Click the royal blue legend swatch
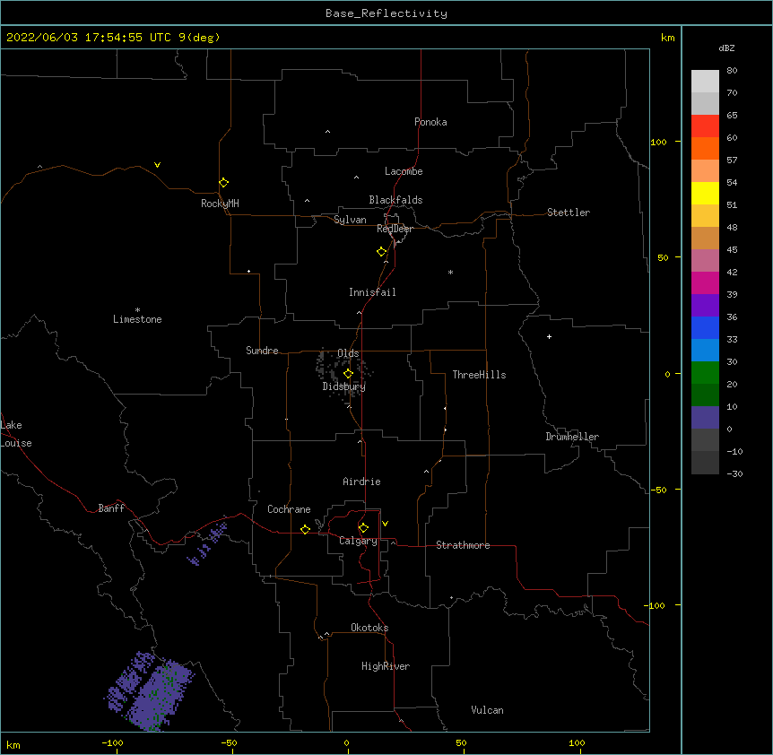The height and width of the screenshot is (755, 773). pos(705,327)
